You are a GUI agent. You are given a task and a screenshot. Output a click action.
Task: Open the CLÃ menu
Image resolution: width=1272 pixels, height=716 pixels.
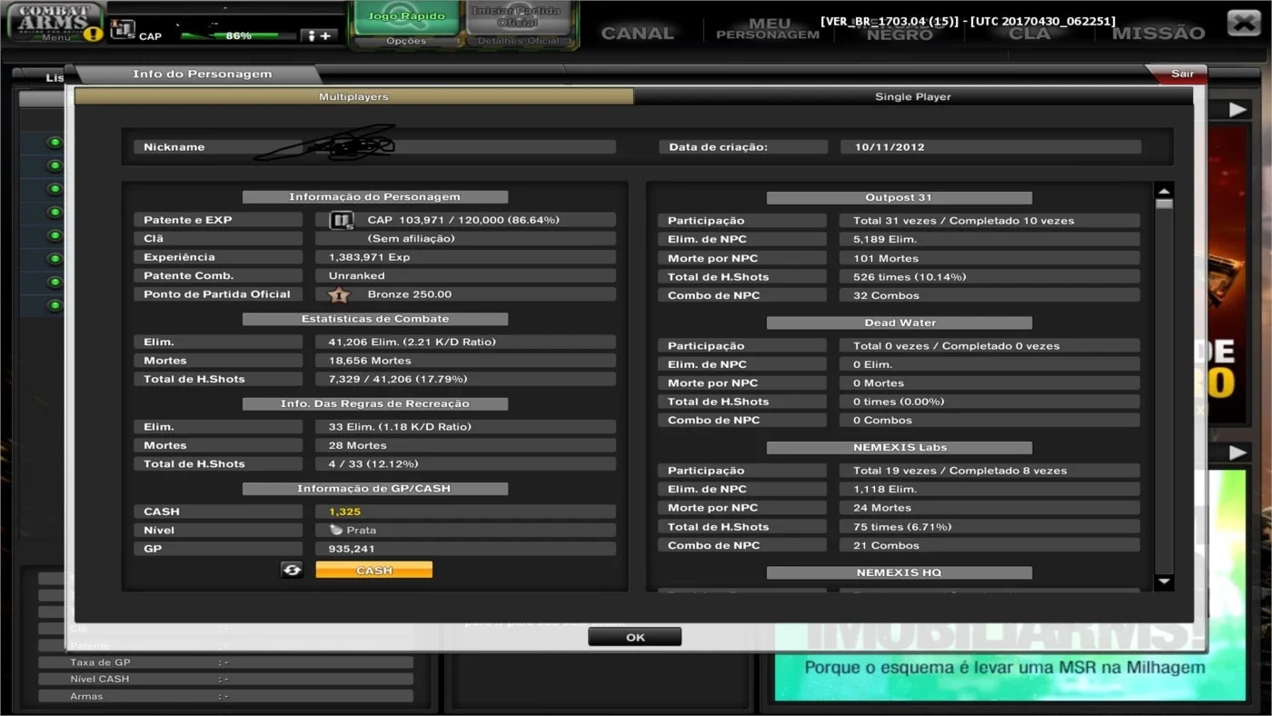[x=1029, y=33]
